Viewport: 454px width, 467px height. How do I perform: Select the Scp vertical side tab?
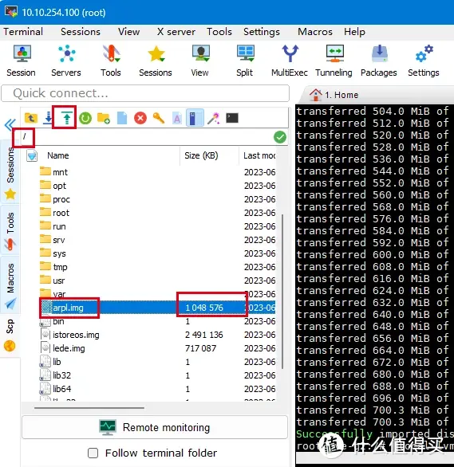10,335
